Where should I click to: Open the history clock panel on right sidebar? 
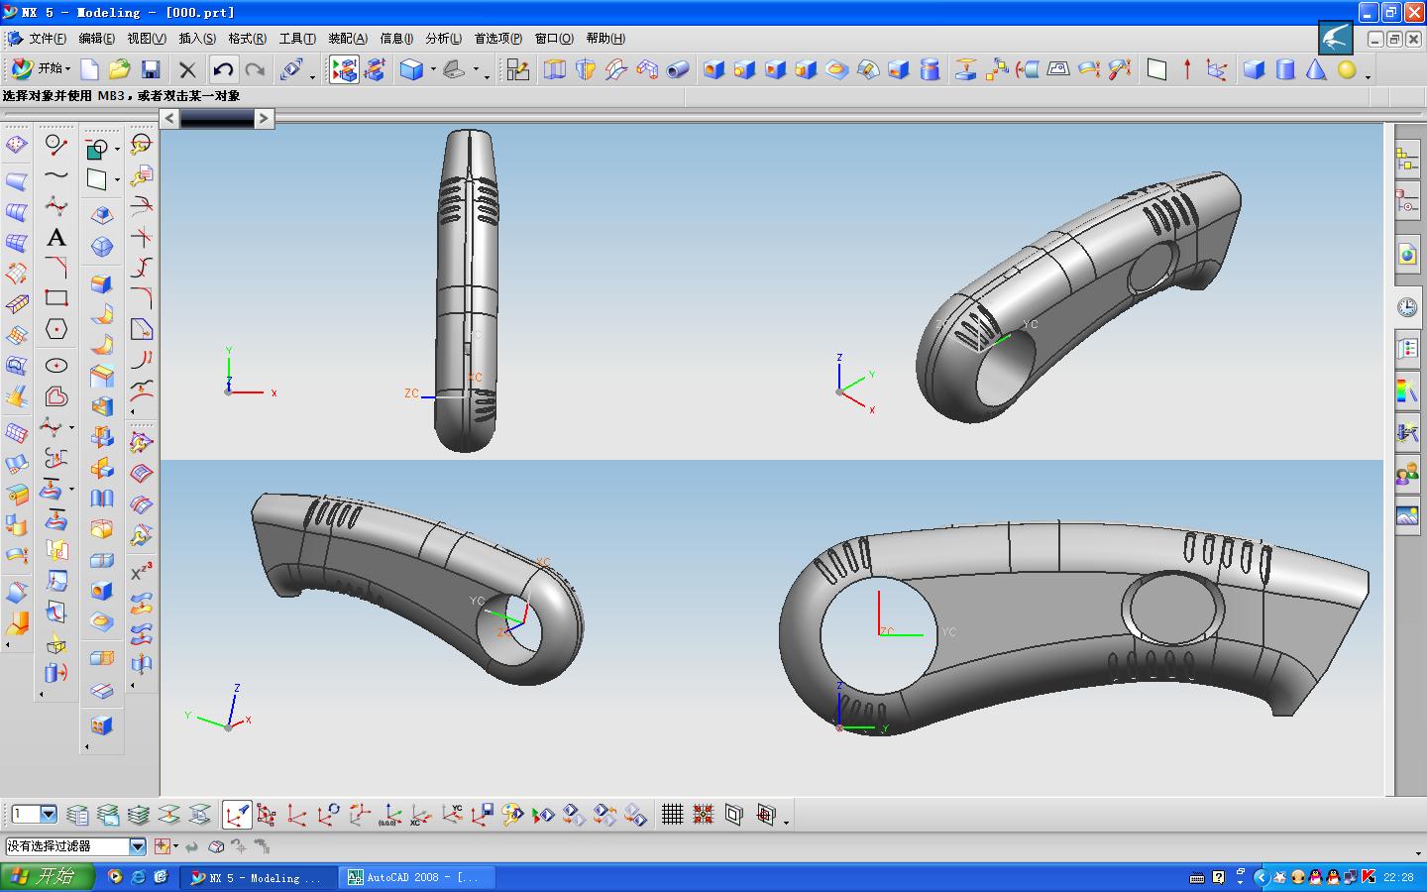(1408, 307)
